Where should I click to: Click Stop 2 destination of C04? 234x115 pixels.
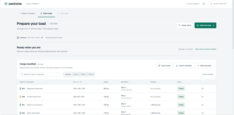(x=123, y=87)
